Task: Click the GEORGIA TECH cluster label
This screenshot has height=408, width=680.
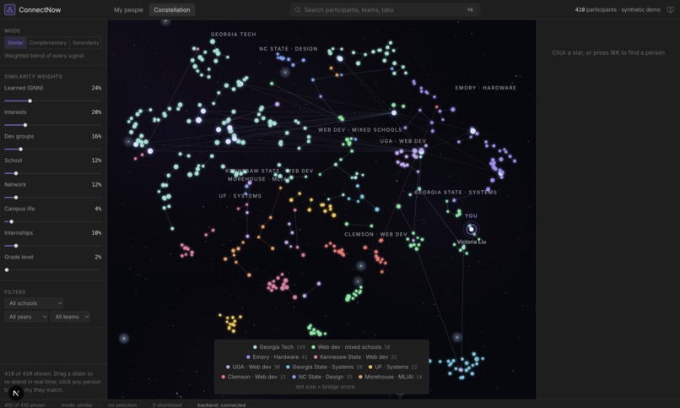Action: pyautogui.click(x=234, y=35)
